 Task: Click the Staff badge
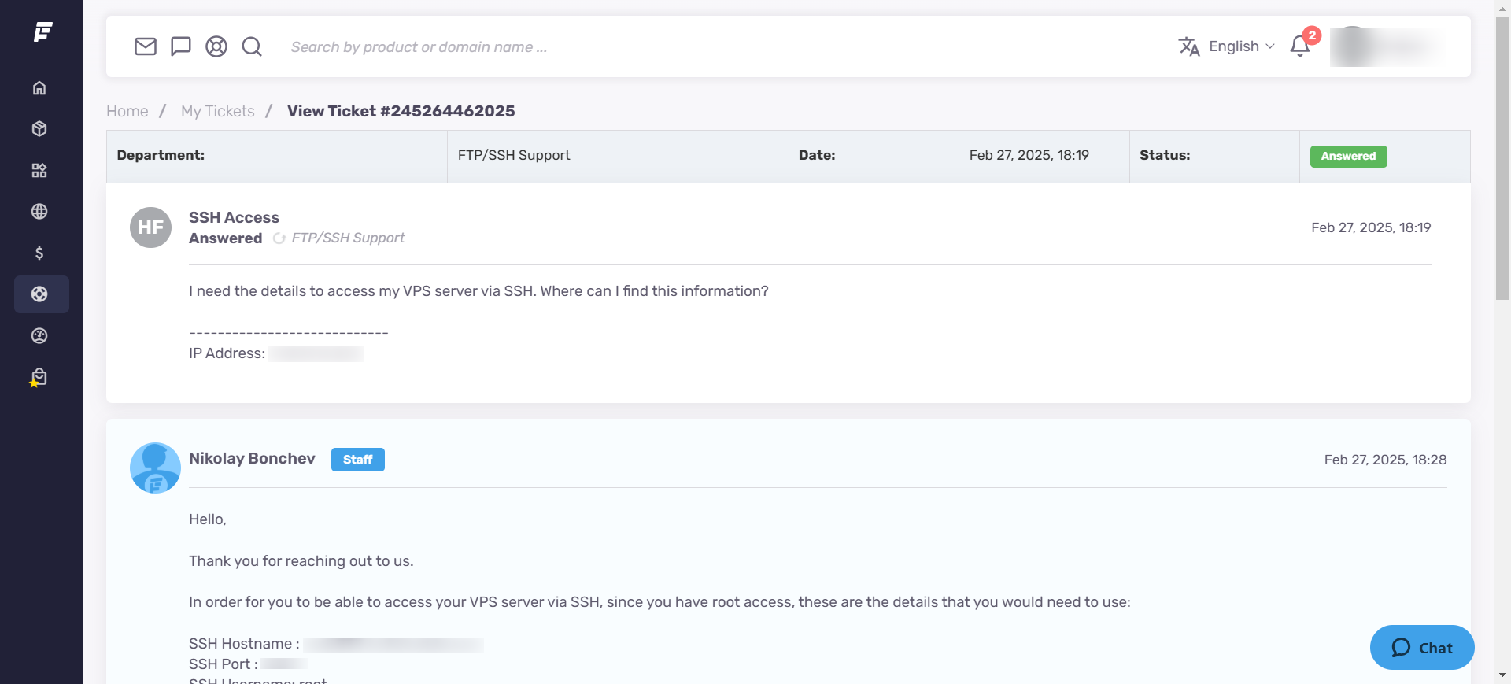point(357,460)
